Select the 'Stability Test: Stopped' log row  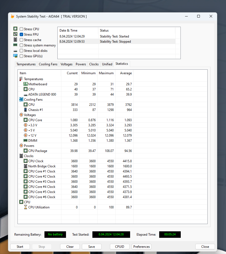coord(117,42)
